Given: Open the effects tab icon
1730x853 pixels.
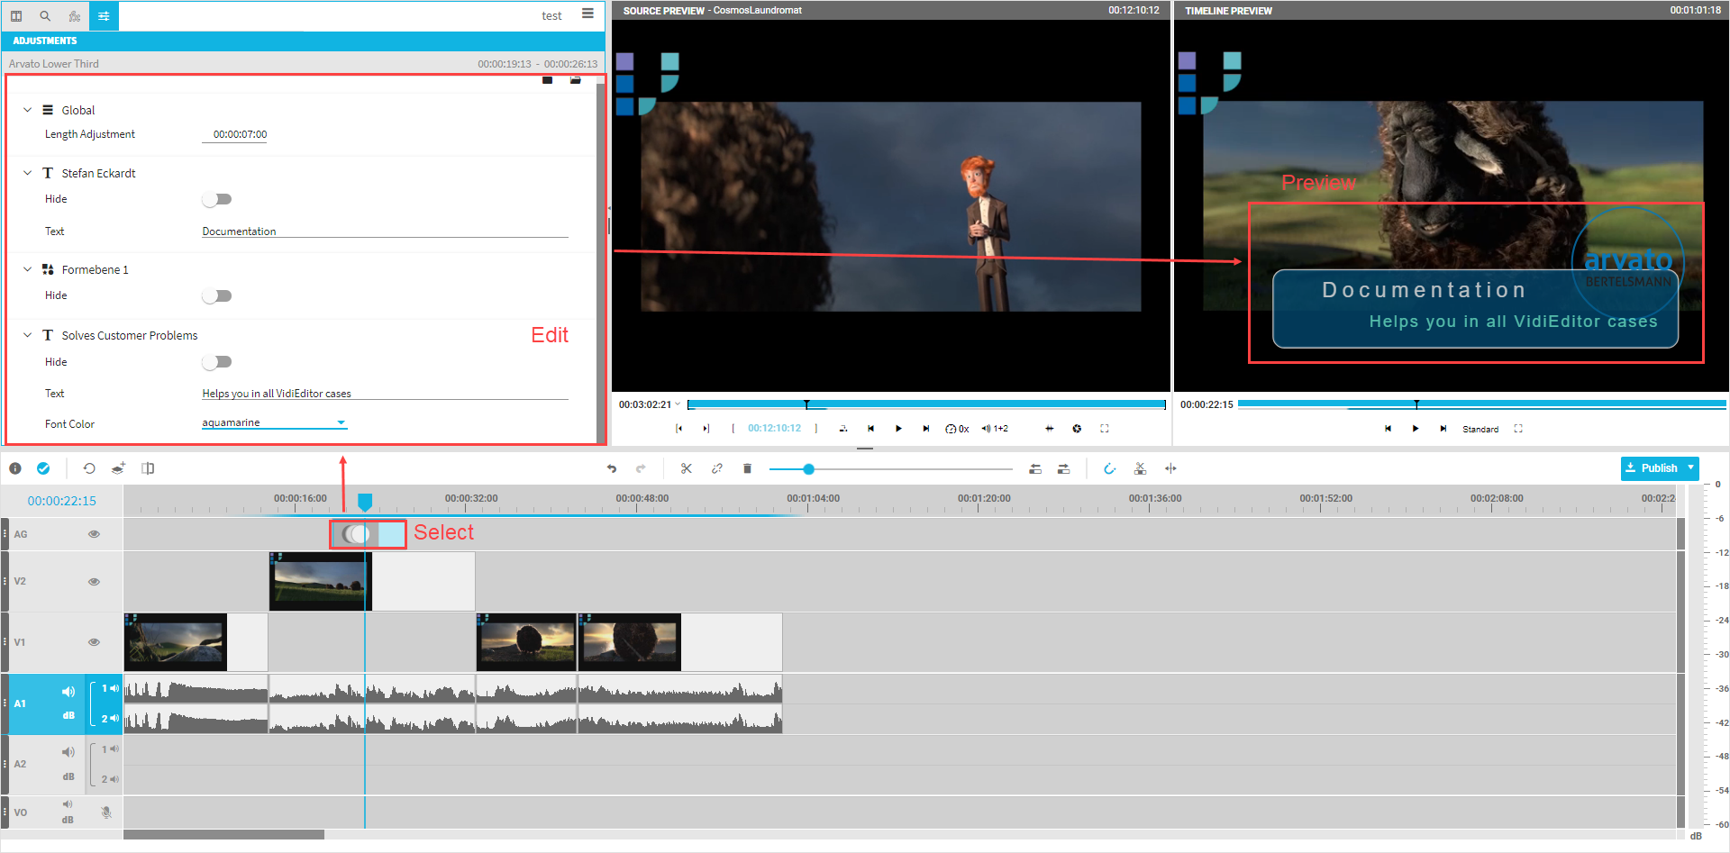Looking at the screenshot, I should 75,15.
